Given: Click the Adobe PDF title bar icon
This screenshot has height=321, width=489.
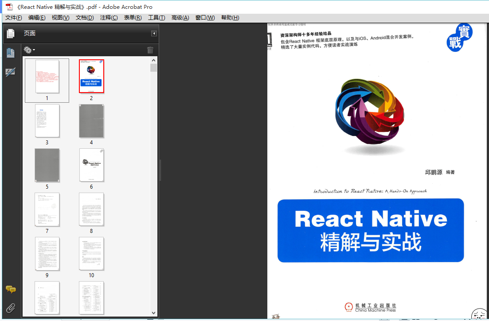Looking at the screenshot, I should tap(9, 7).
